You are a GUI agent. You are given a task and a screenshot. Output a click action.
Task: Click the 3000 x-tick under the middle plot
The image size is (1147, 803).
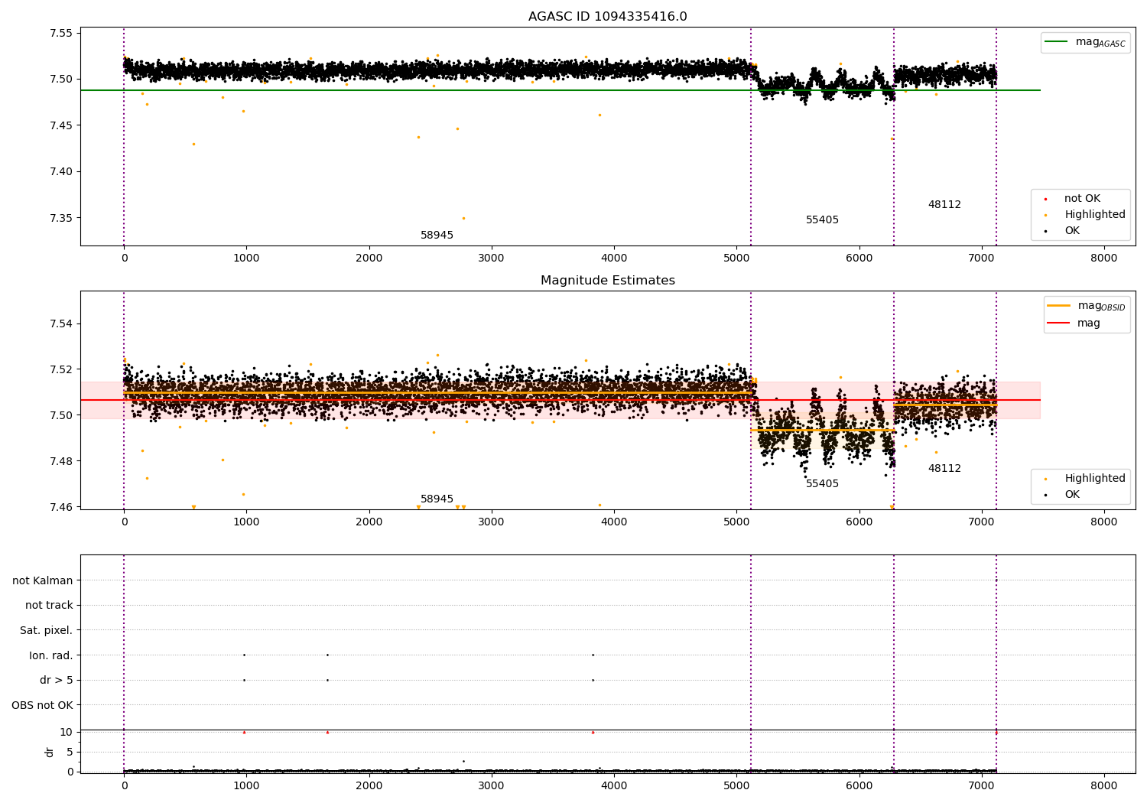click(492, 522)
